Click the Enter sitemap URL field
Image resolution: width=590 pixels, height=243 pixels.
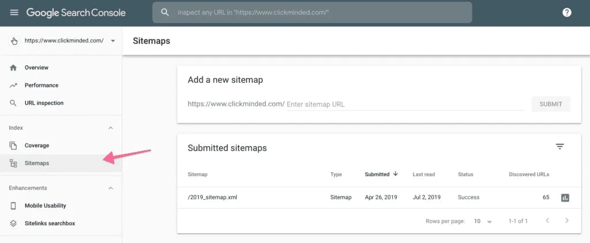[x=403, y=104]
